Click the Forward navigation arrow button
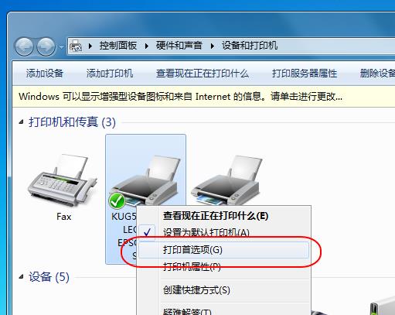The height and width of the screenshot is (315, 395). pos(46,46)
